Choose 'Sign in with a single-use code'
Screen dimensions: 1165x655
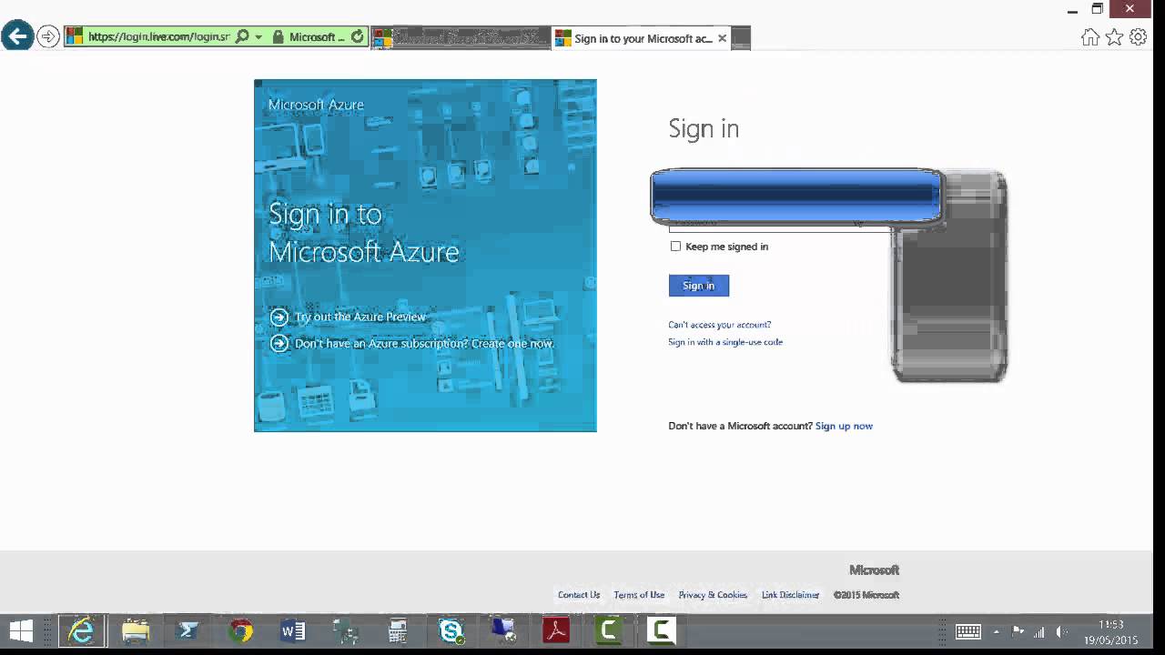[x=725, y=342]
